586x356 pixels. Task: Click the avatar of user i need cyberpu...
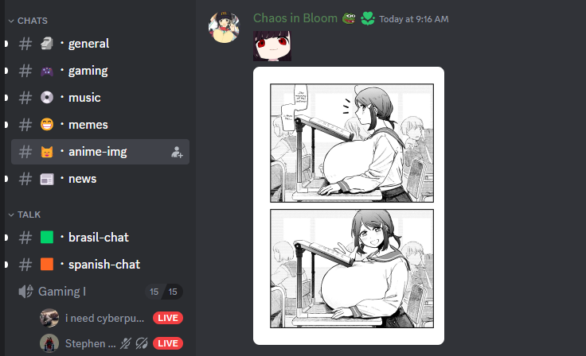click(x=49, y=318)
